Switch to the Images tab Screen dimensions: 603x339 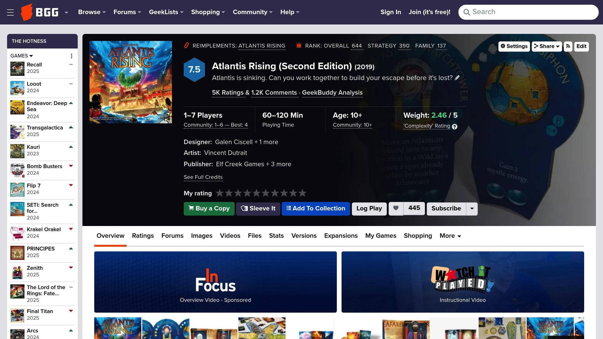(x=202, y=236)
